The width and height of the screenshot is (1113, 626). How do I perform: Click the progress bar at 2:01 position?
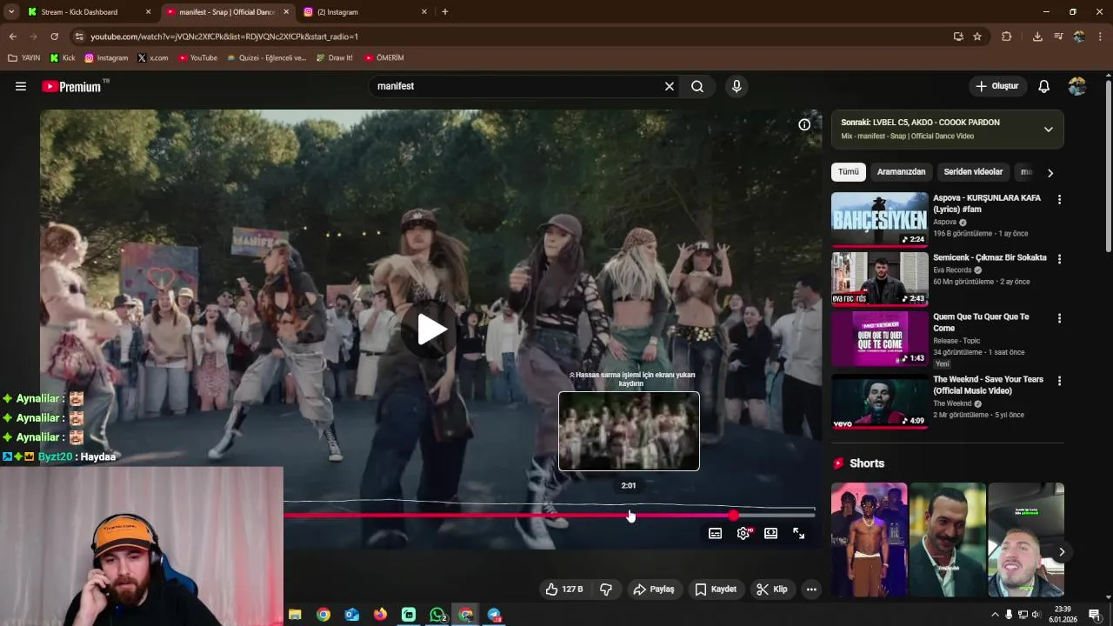tap(629, 516)
